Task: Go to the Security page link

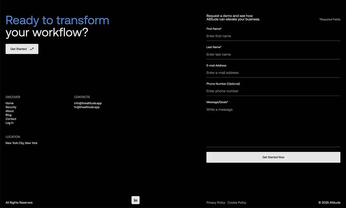Action: (x=11, y=107)
